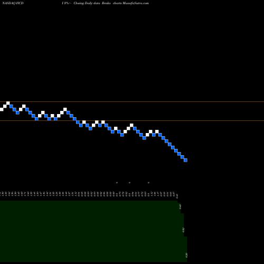Click the MunafaSutra.com label in header

pyautogui.click(x=136, y=3)
